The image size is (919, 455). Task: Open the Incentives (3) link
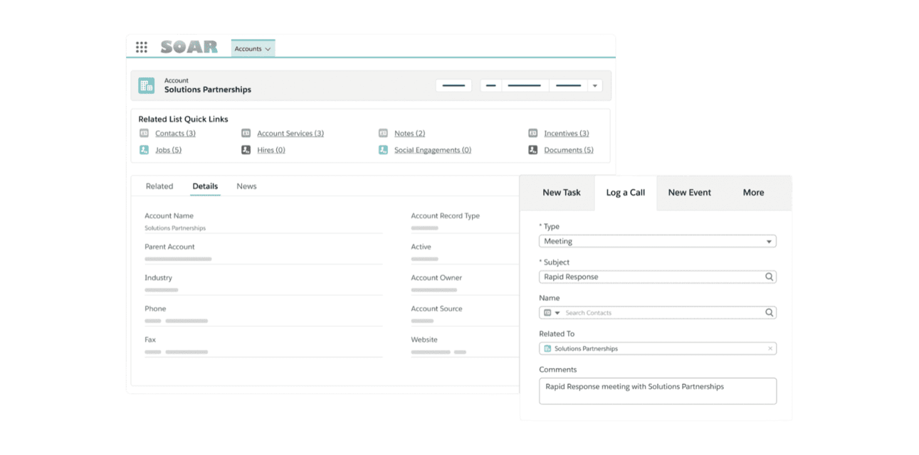click(566, 134)
